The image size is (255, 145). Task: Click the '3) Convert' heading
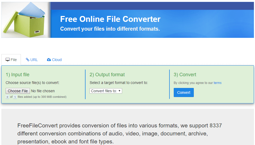click(185, 75)
